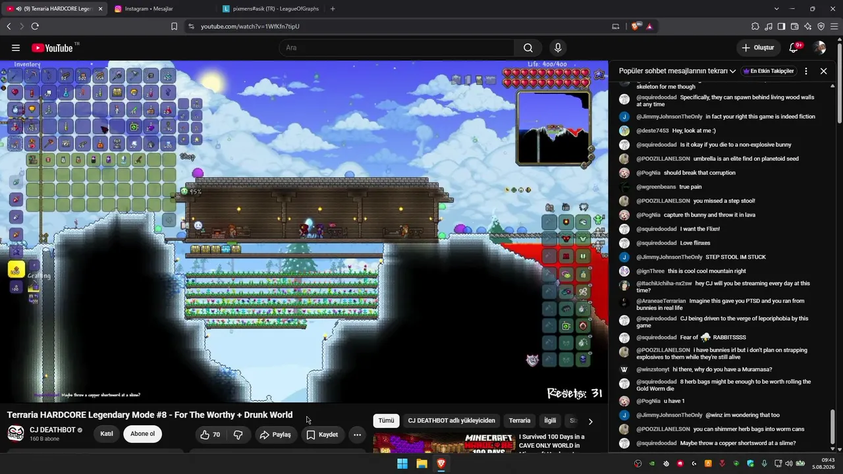The image size is (843, 474).
Task: Click chat username @winzstonyt
Action: (x=653, y=369)
